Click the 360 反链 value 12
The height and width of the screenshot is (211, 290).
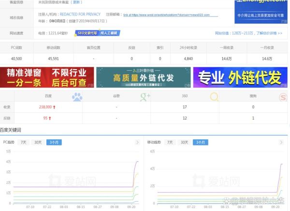(185, 118)
